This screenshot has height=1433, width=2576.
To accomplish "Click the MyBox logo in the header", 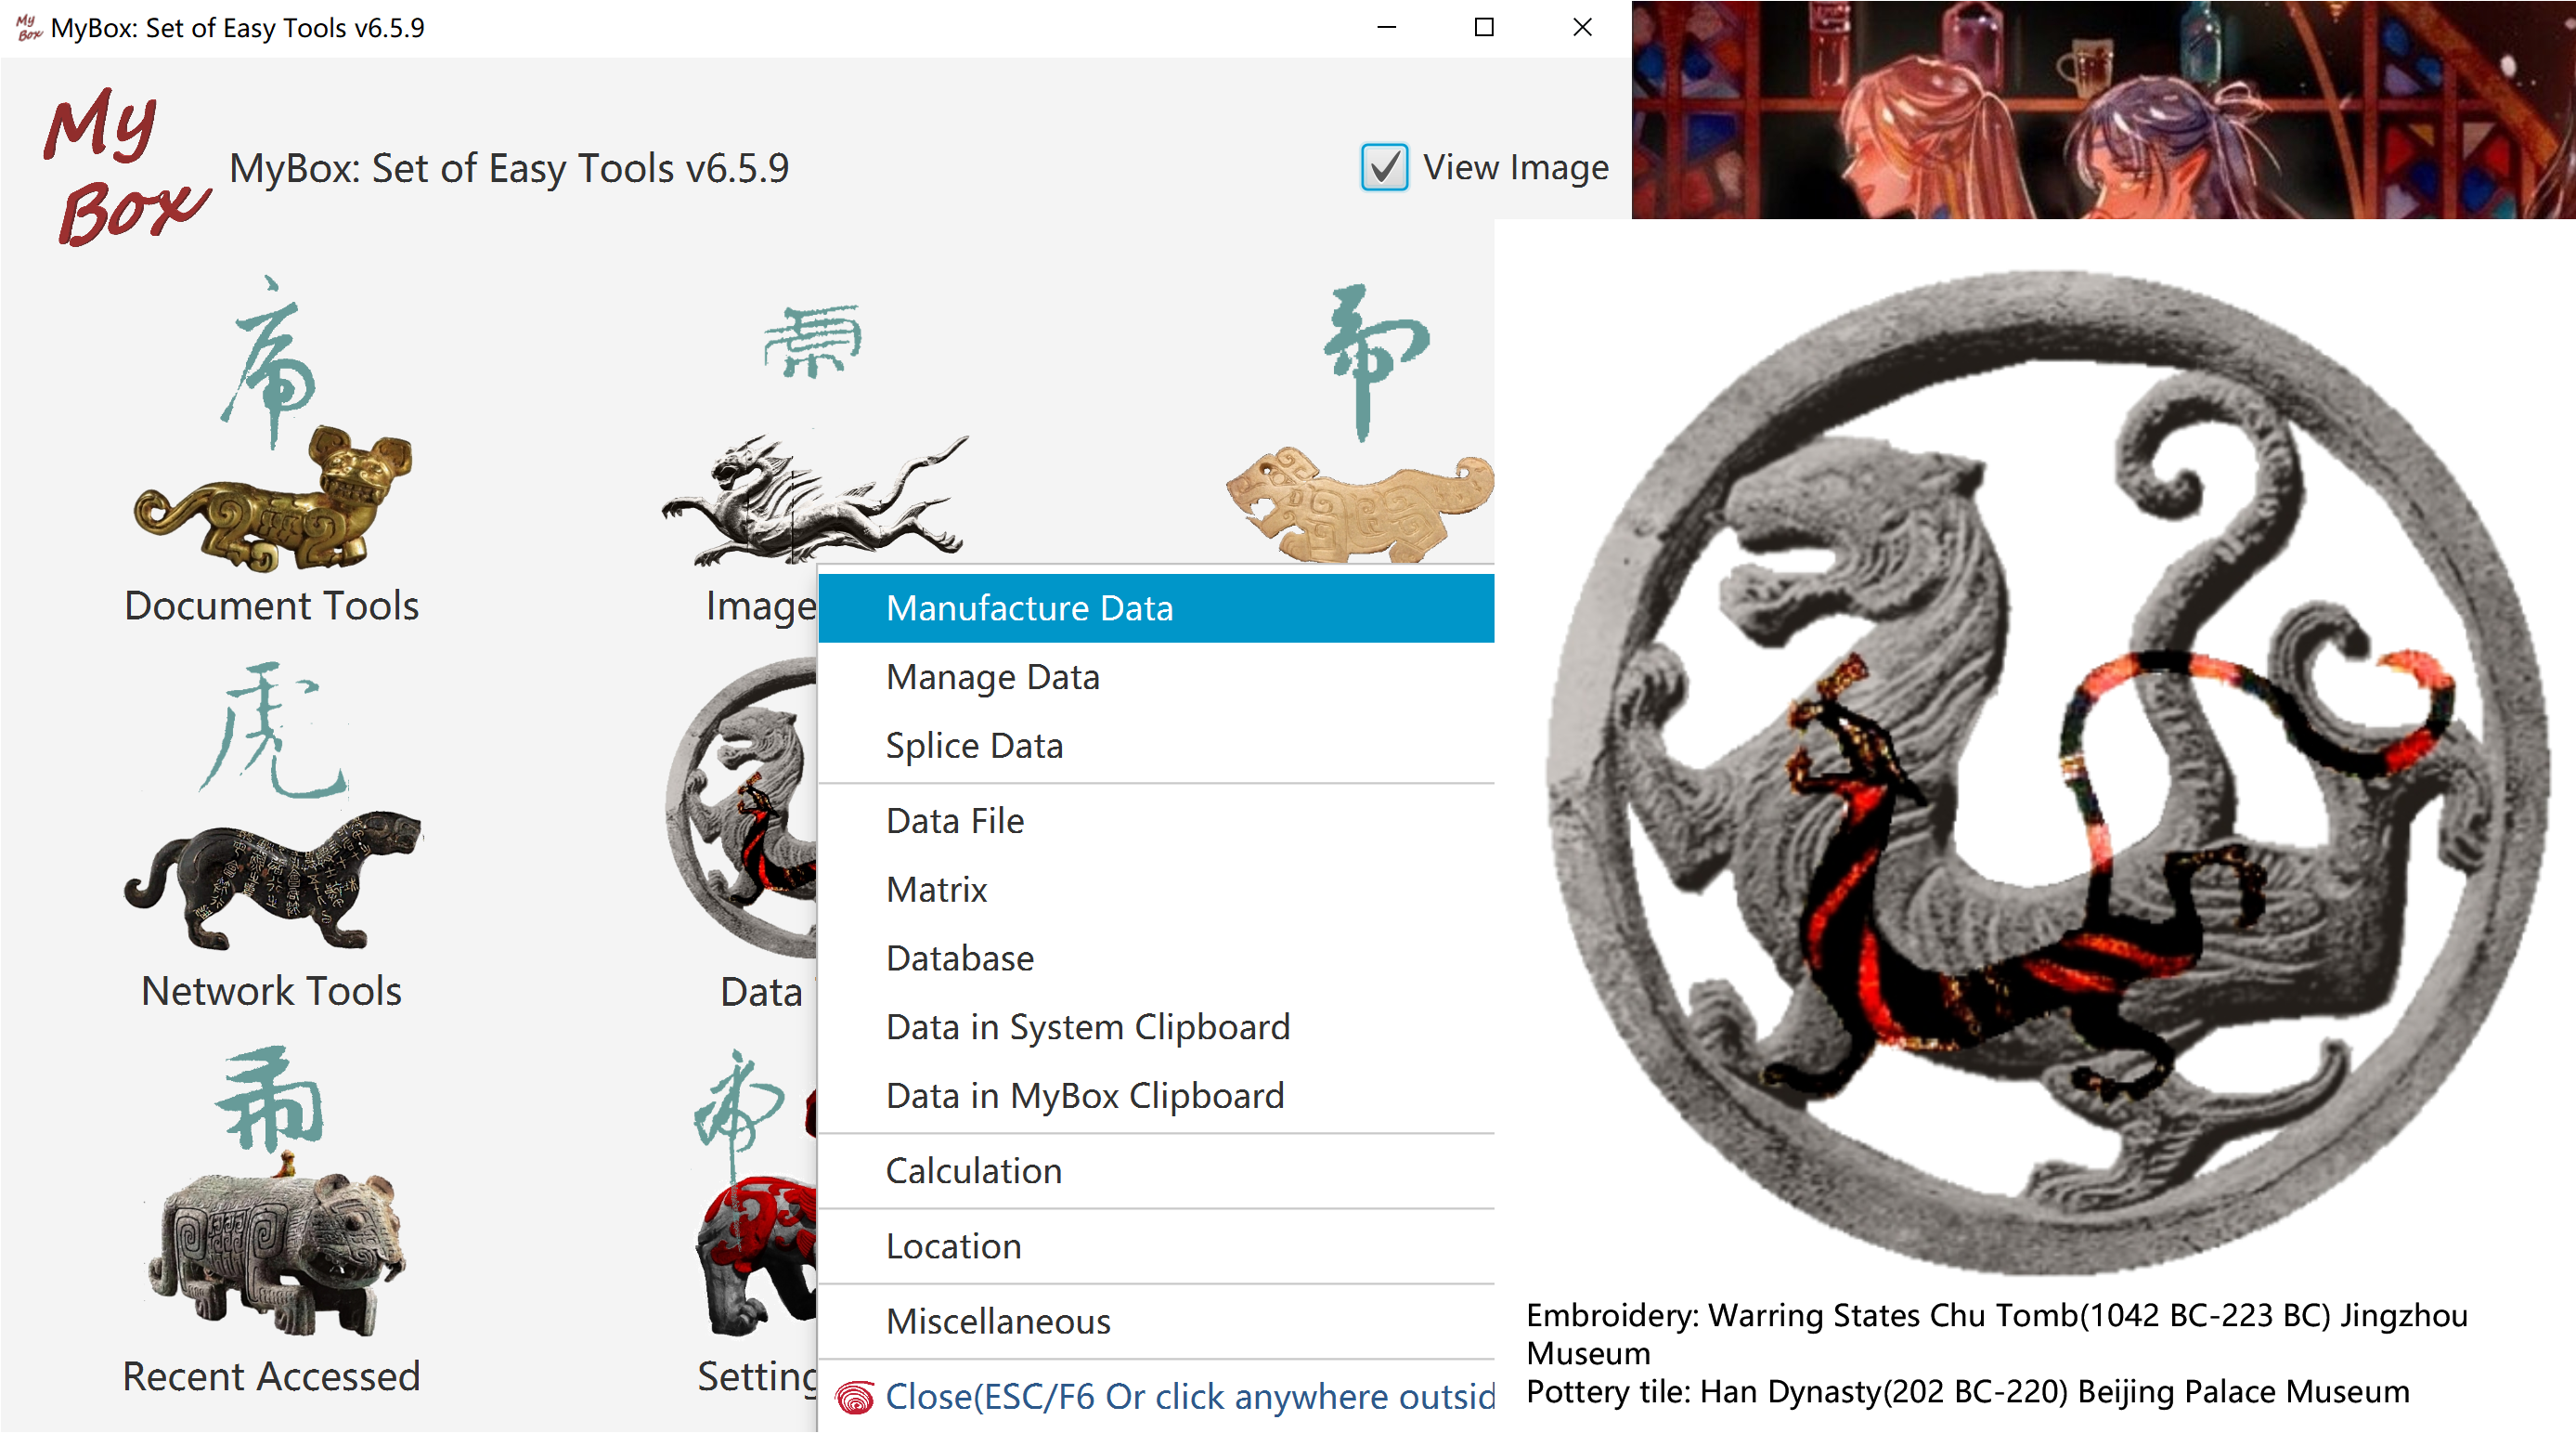I will click(126, 166).
